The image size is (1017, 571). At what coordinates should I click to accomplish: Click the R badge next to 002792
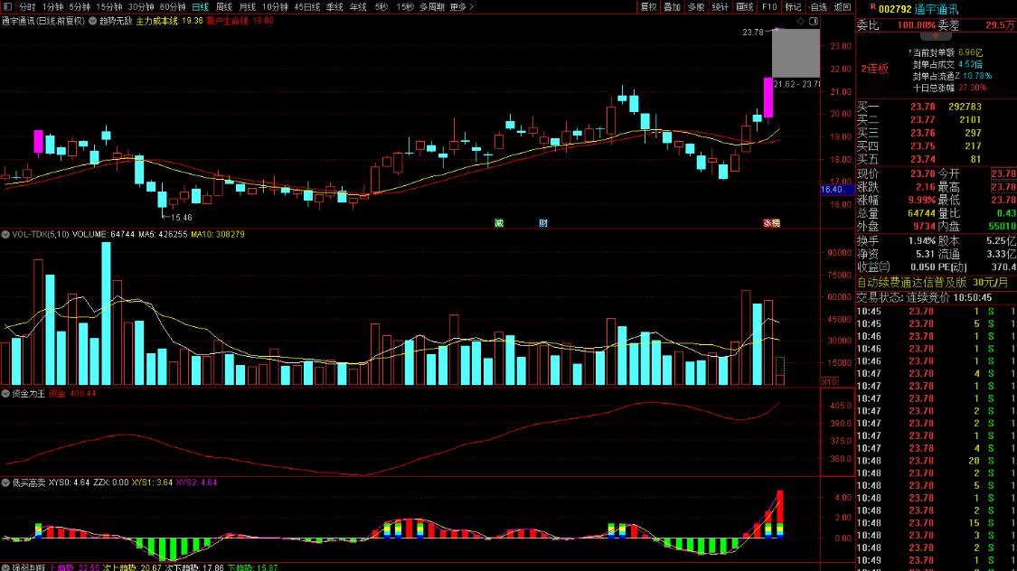pos(873,7)
